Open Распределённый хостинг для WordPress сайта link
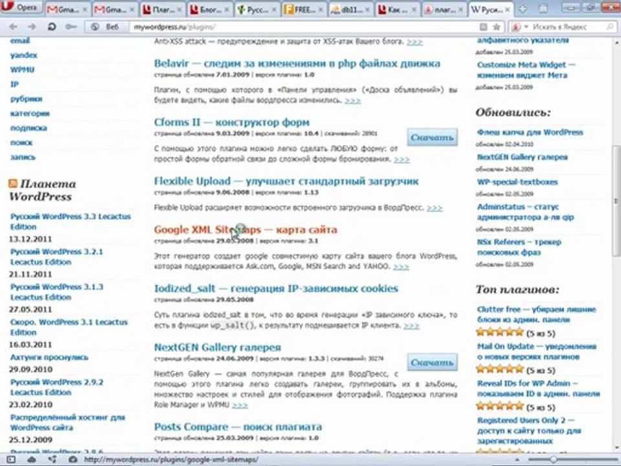Viewport: 621px width, 466px height. point(68,423)
